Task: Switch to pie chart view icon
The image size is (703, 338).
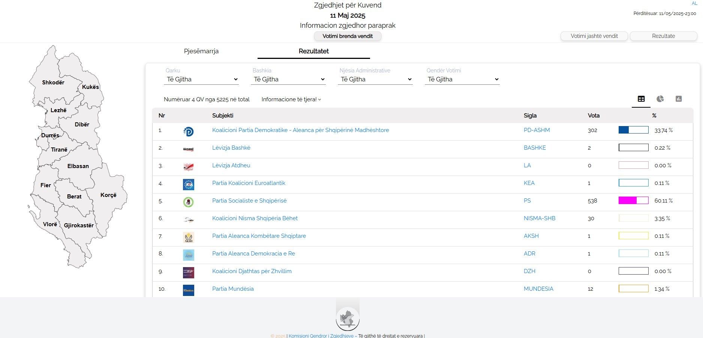Action: (x=660, y=99)
